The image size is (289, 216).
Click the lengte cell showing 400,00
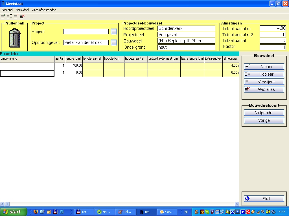(x=74, y=66)
